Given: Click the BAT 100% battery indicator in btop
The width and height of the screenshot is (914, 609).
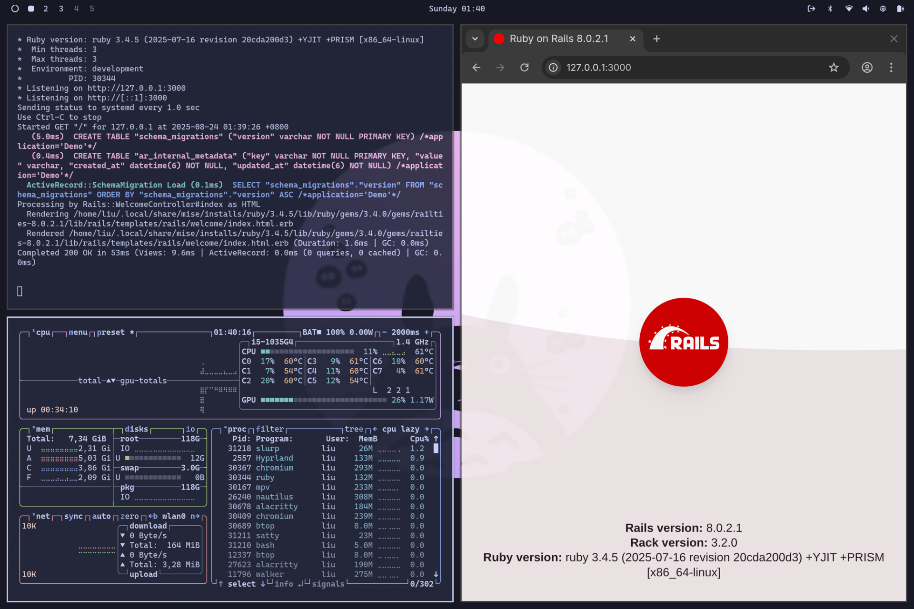Looking at the screenshot, I should pyautogui.click(x=338, y=332).
